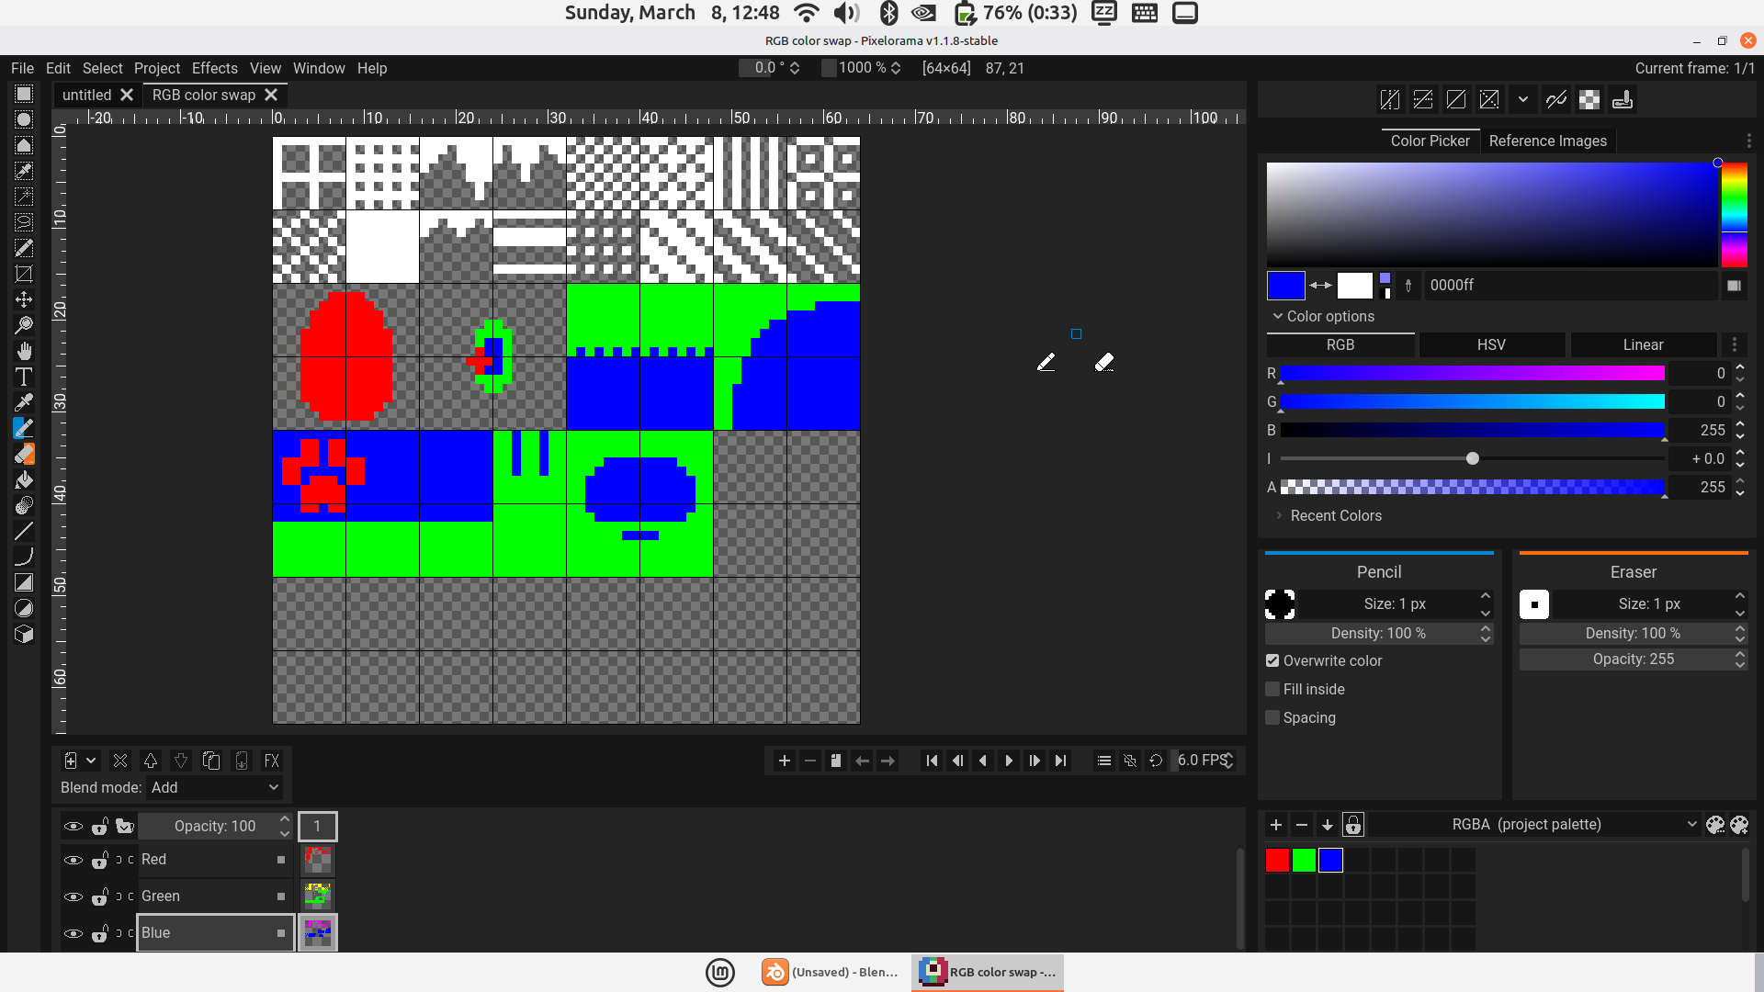Viewport: 1764px width, 992px height.
Task: Select the Rectangular Selection tool
Action: coord(24,94)
